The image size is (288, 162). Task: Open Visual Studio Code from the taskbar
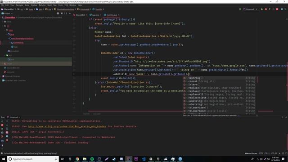click(x=144, y=159)
